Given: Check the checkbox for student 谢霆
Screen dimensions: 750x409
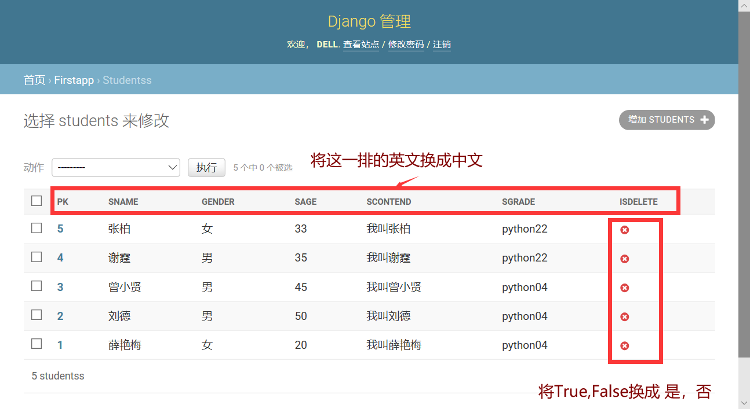Looking at the screenshot, I should (x=37, y=257).
